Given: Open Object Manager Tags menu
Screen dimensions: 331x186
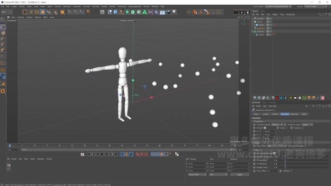Looking at the screenshot, I should pyautogui.click(x=282, y=14).
